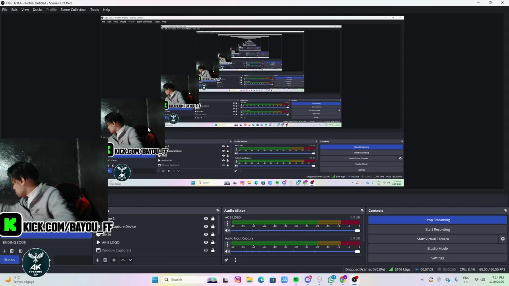Mute Audio Input Capture

227,251
